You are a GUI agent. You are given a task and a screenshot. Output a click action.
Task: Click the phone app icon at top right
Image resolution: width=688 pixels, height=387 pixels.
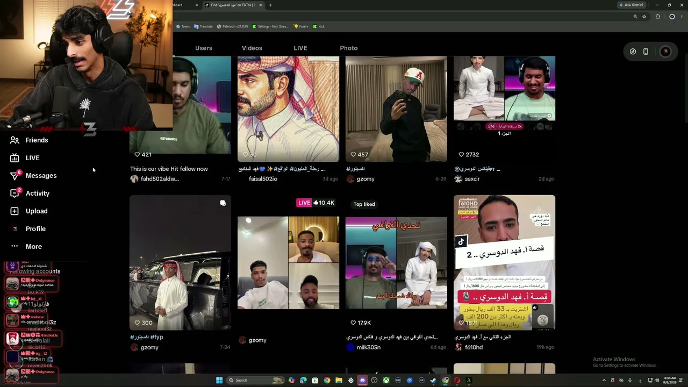646,52
